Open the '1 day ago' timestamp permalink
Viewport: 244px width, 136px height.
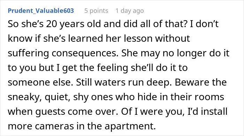click(x=130, y=11)
